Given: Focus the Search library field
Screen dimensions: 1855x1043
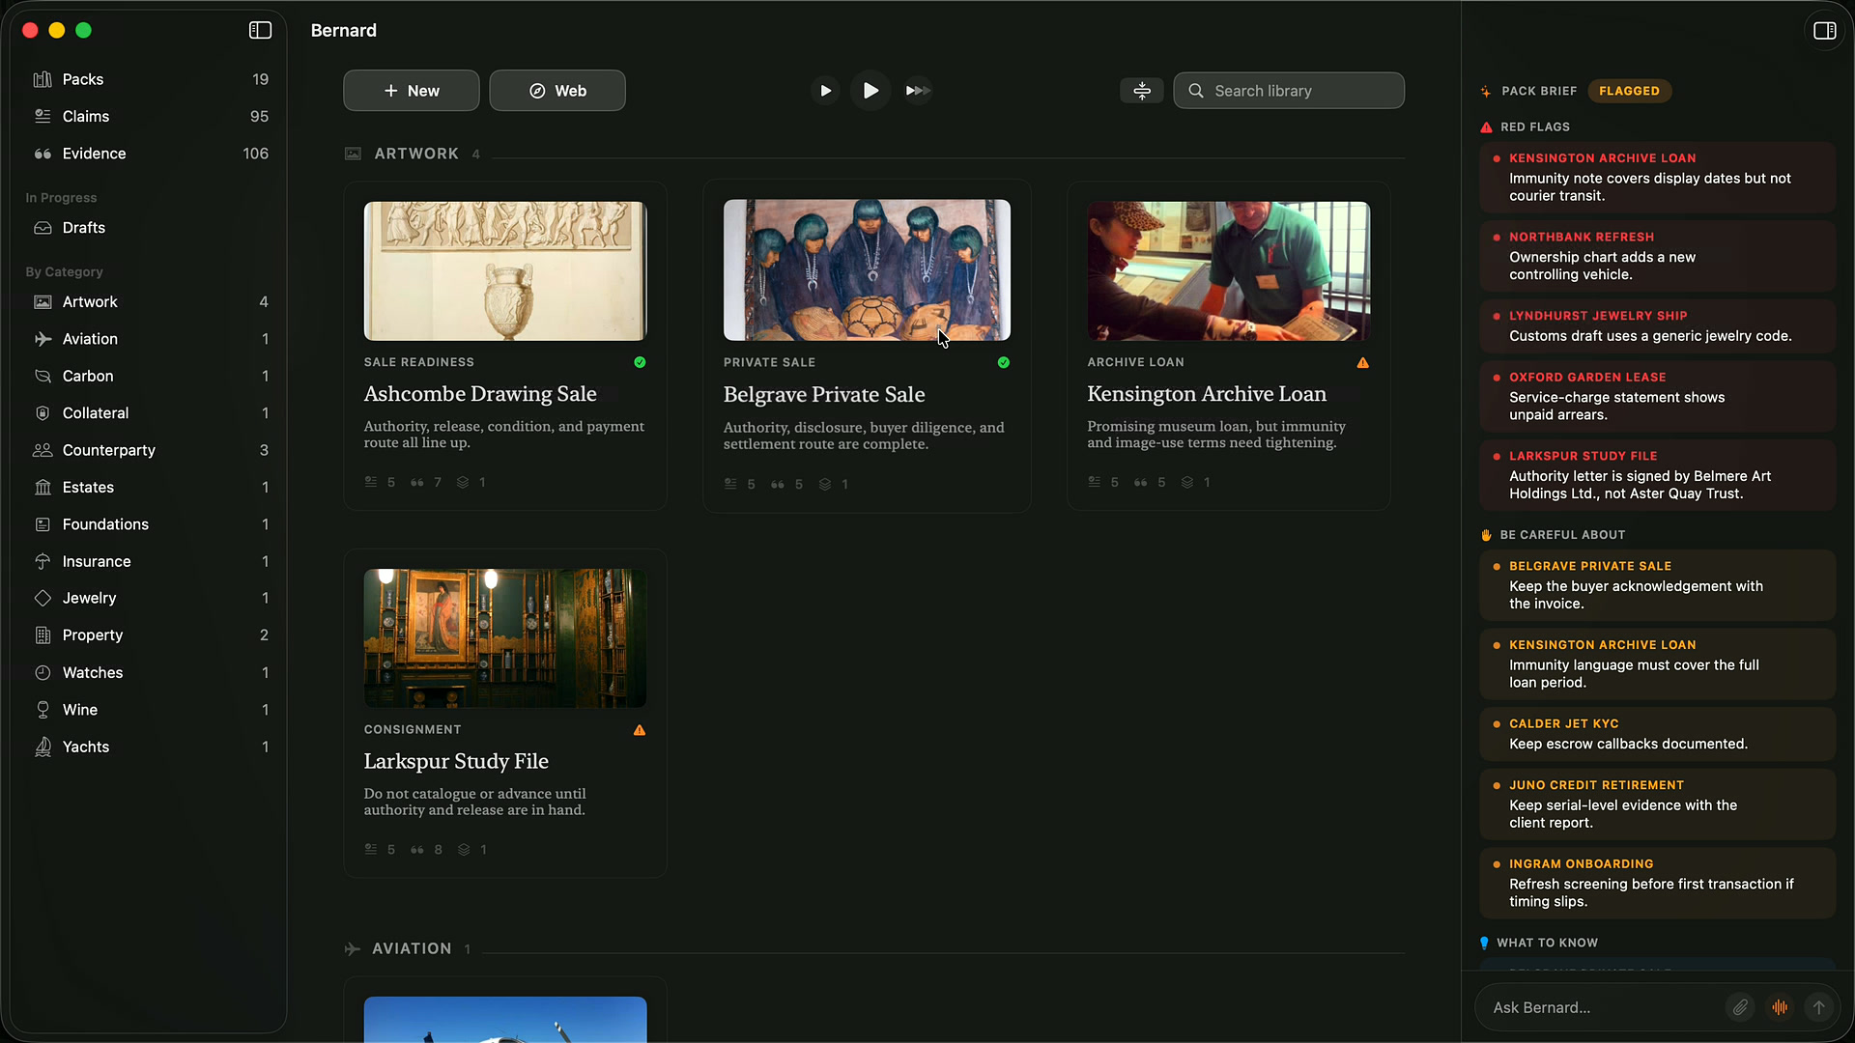Looking at the screenshot, I should tap(1289, 91).
